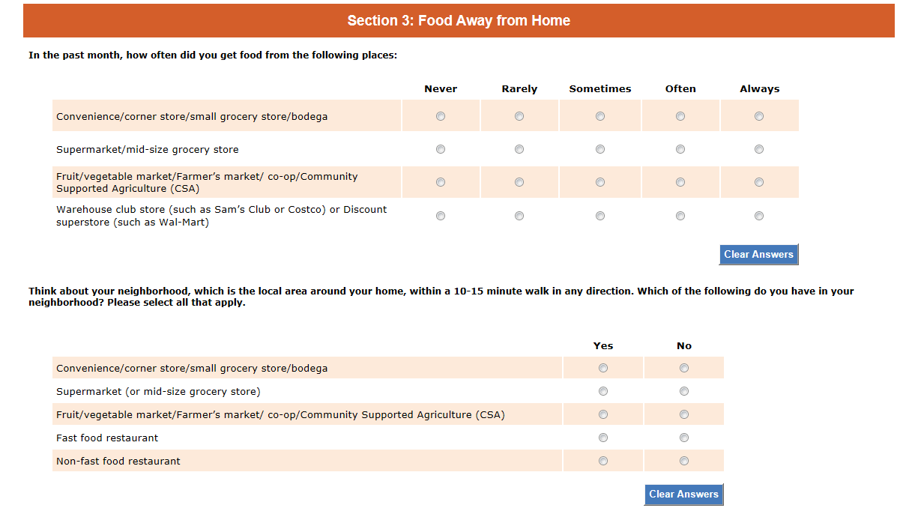
Task: Select Always for Convenience/corner store frequency
Action: [x=759, y=116]
